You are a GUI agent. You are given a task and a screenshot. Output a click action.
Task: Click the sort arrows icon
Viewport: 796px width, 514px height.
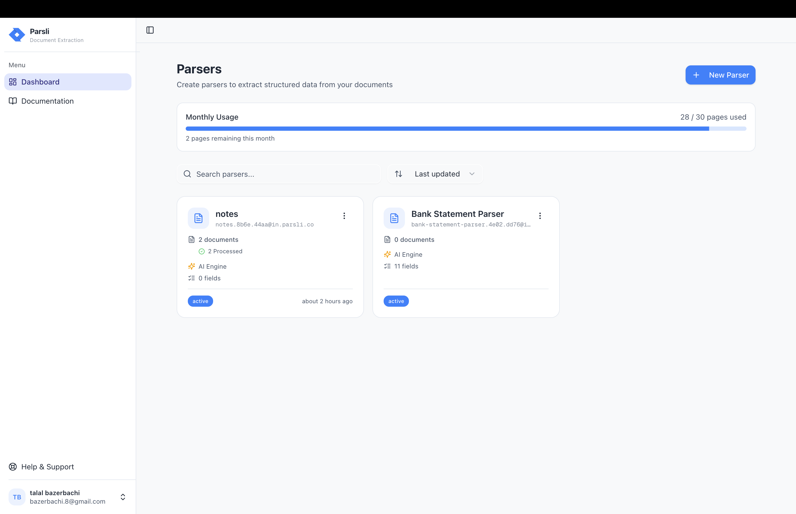click(399, 174)
